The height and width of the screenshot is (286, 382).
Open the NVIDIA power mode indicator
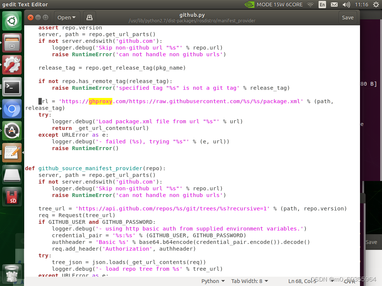[249, 4]
